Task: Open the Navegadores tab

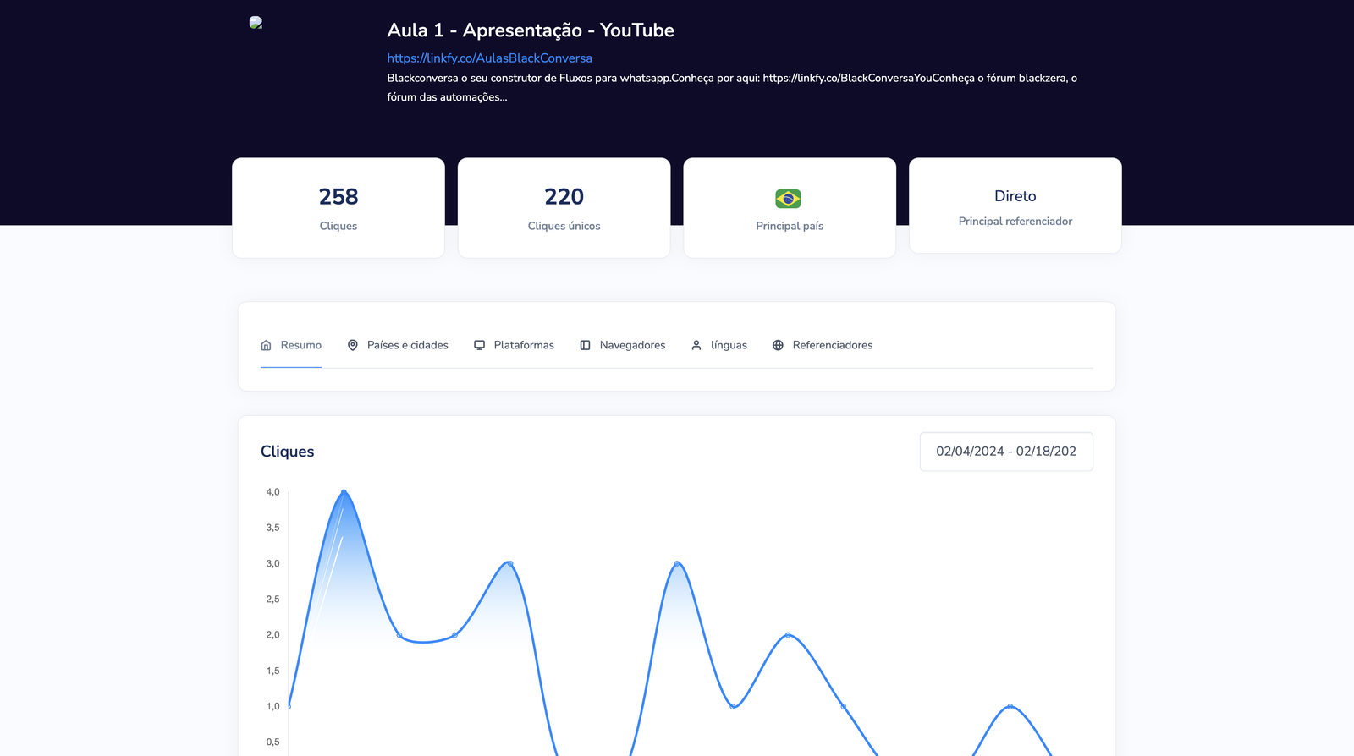Action: 622,345
